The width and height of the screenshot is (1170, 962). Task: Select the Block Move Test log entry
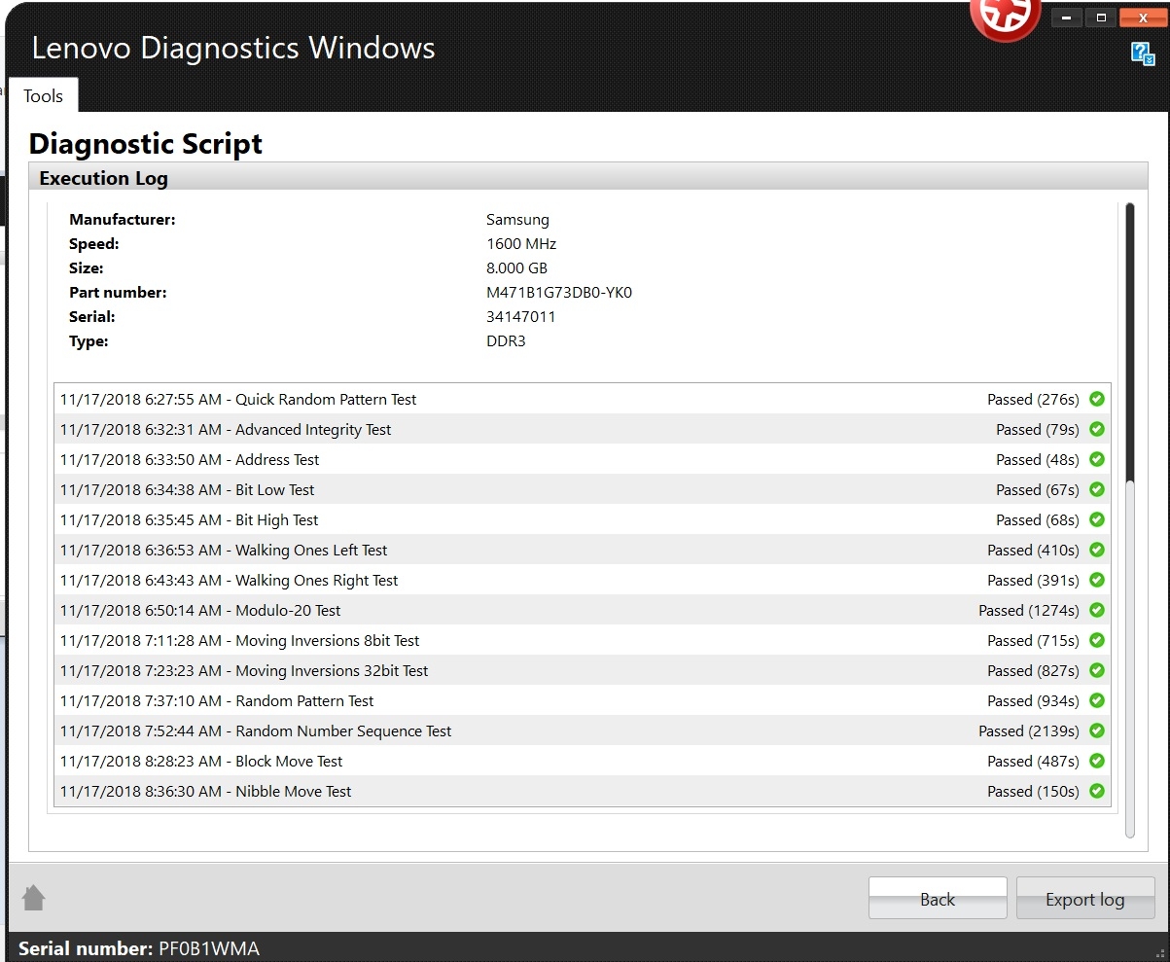pyautogui.click(x=582, y=761)
